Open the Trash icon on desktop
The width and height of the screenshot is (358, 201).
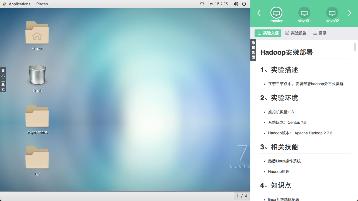click(37, 74)
